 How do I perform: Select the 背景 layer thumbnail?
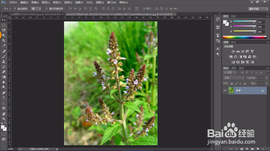(x=231, y=91)
